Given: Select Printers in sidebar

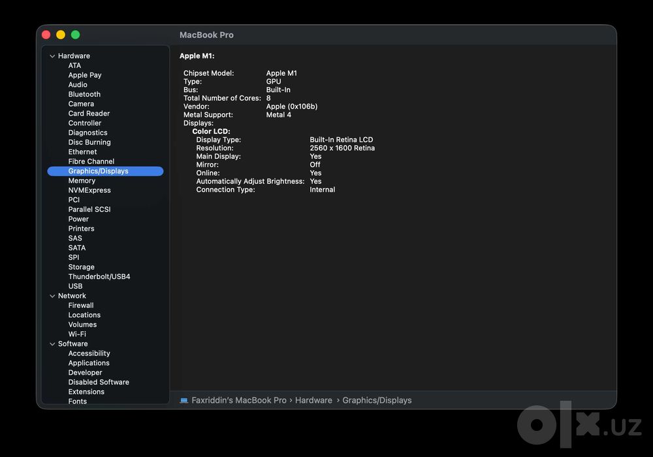Looking at the screenshot, I should click(81, 229).
